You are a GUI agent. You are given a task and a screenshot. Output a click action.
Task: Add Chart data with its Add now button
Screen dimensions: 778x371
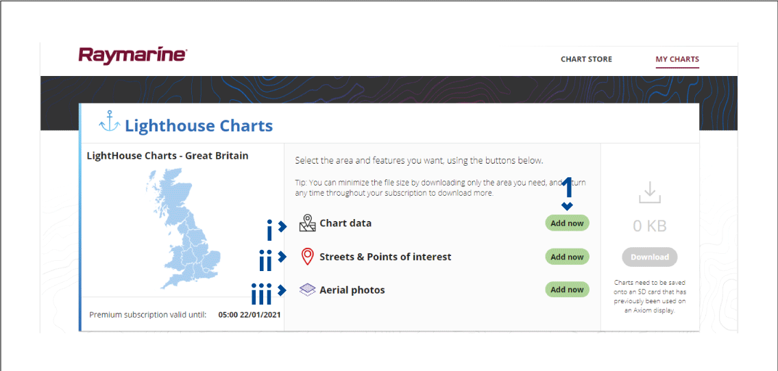click(567, 223)
